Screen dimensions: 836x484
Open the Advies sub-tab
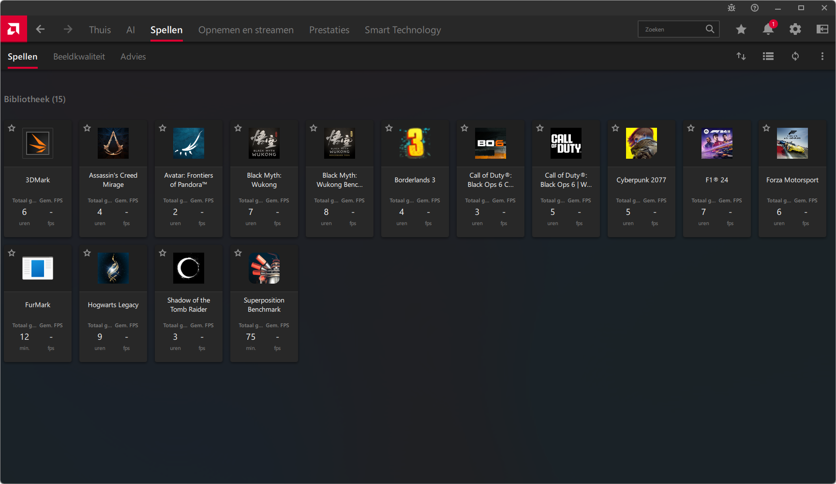point(133,57)
